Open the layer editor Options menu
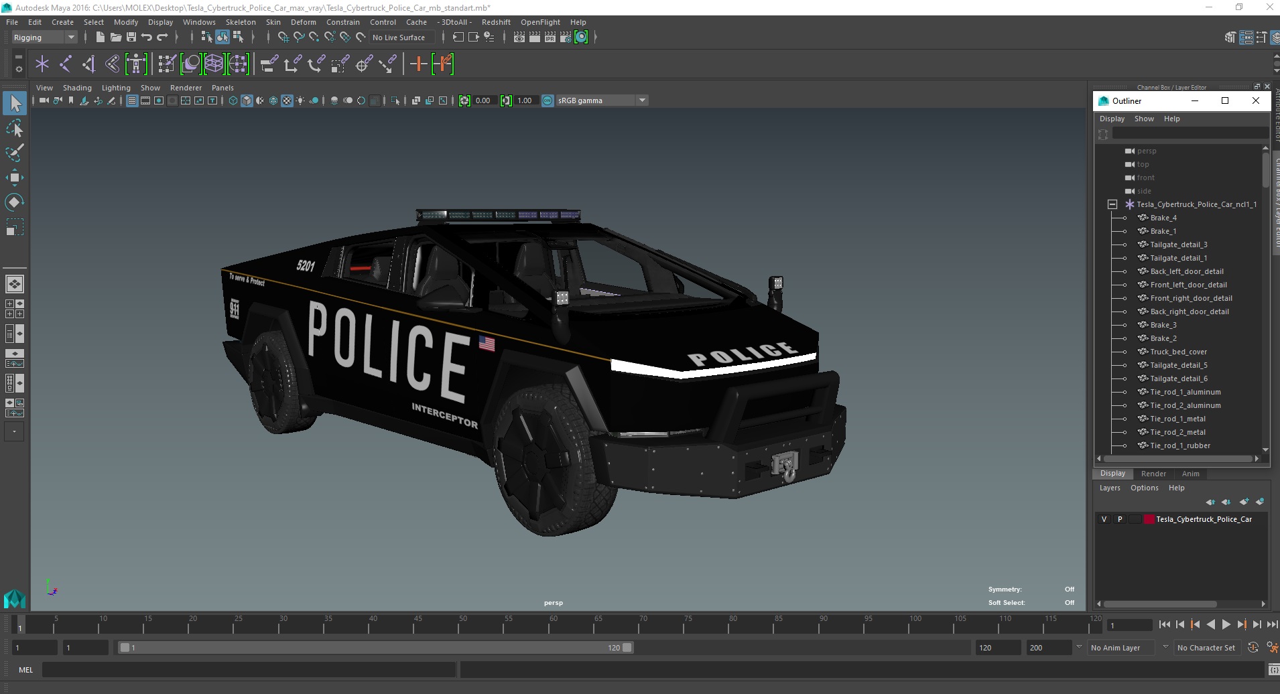Viewport: 1280px width, 694px height. click(1144, 488)
